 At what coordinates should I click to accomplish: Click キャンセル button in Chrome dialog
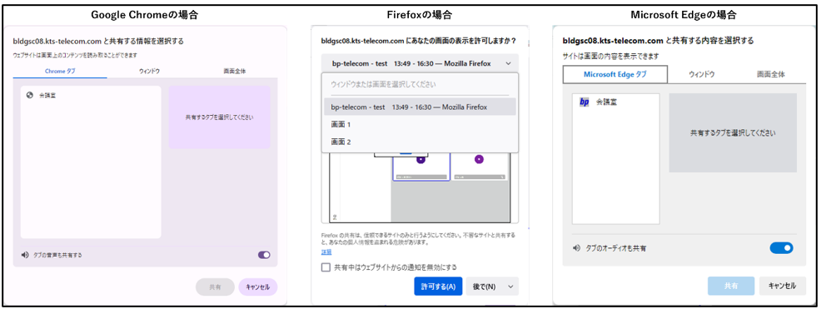pyautogui.click(x=257, y=287)
